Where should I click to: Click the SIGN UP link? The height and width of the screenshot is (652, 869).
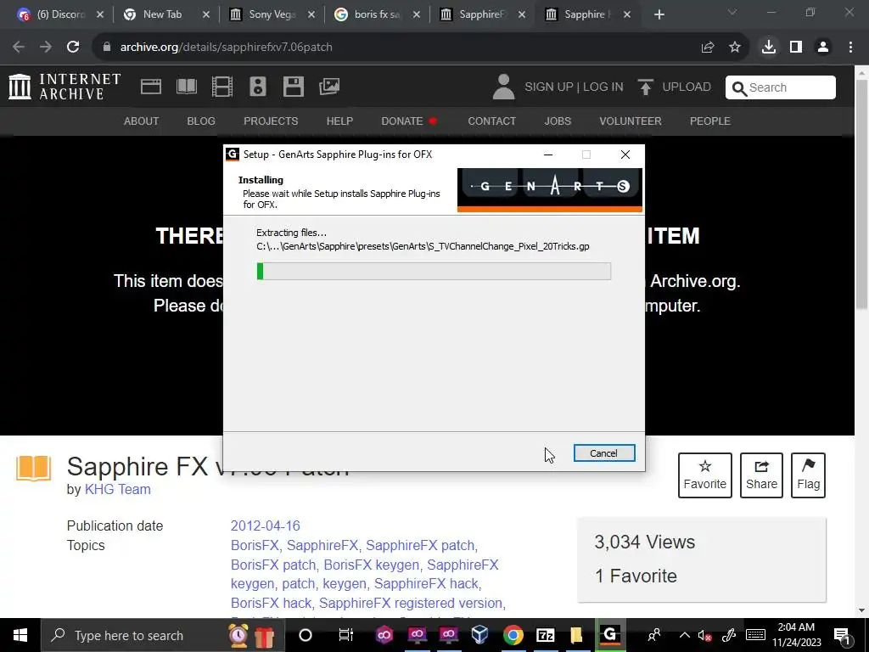[x=549, y=87]
